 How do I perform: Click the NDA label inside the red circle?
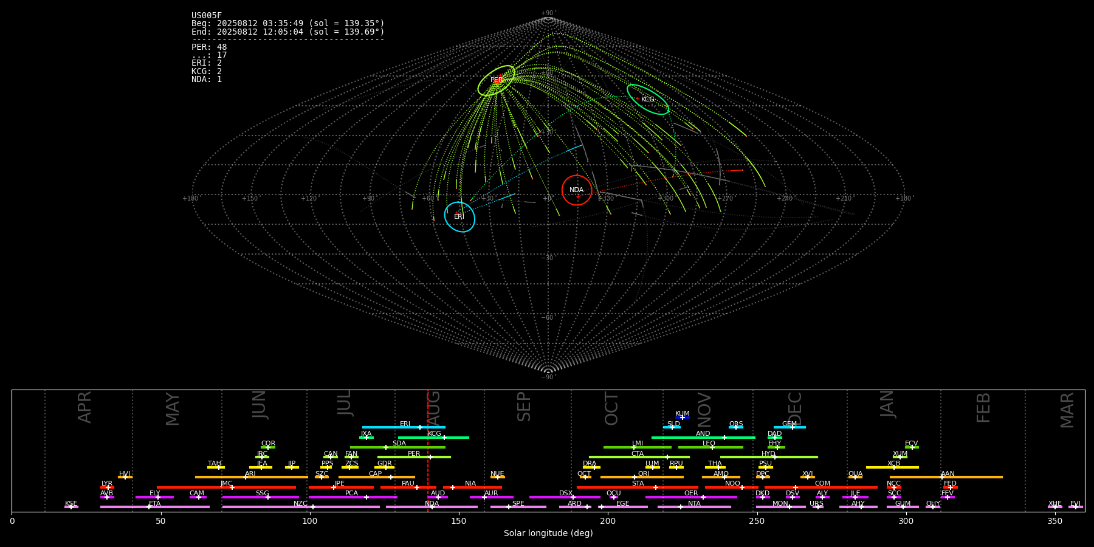pyautogui.click(x=577, y=190)
